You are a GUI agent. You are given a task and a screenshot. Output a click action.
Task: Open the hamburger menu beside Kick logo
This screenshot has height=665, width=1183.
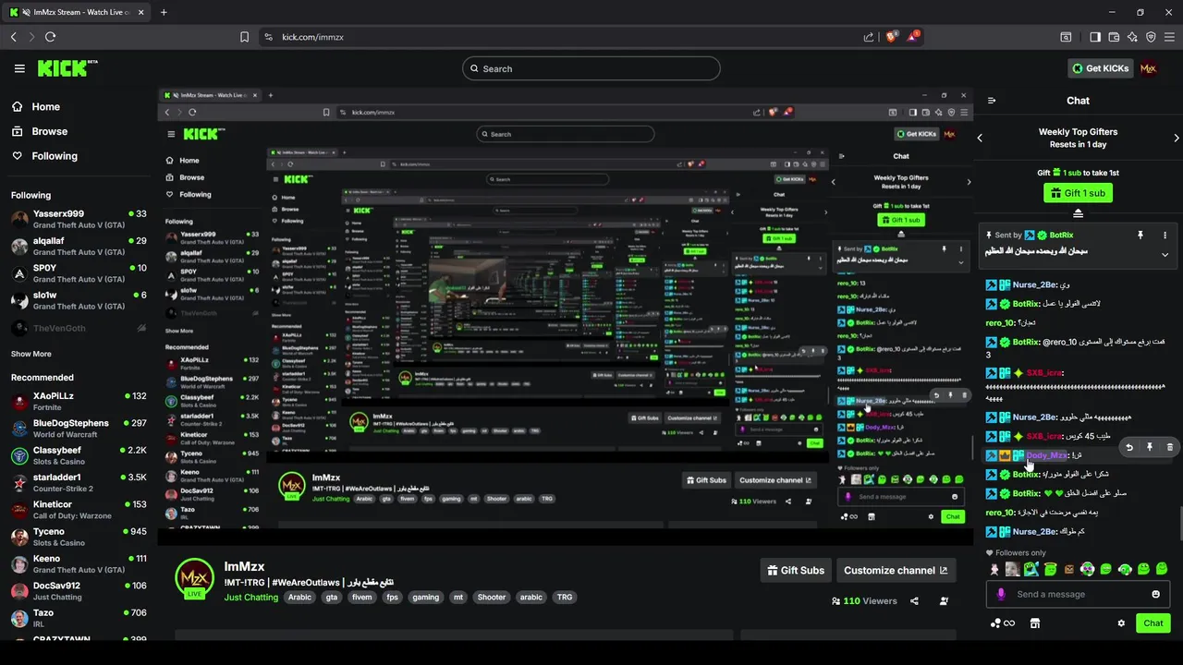(19, 68)
